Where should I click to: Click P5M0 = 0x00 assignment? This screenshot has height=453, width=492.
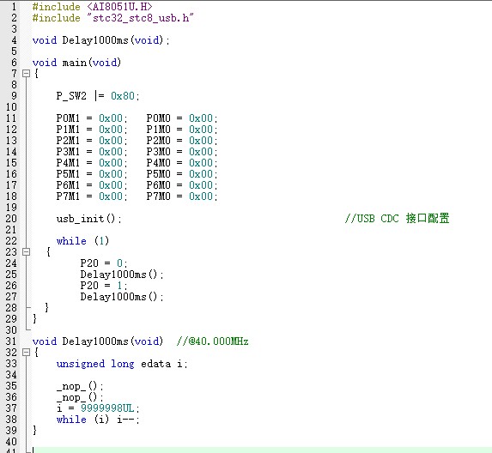(182, 174)
